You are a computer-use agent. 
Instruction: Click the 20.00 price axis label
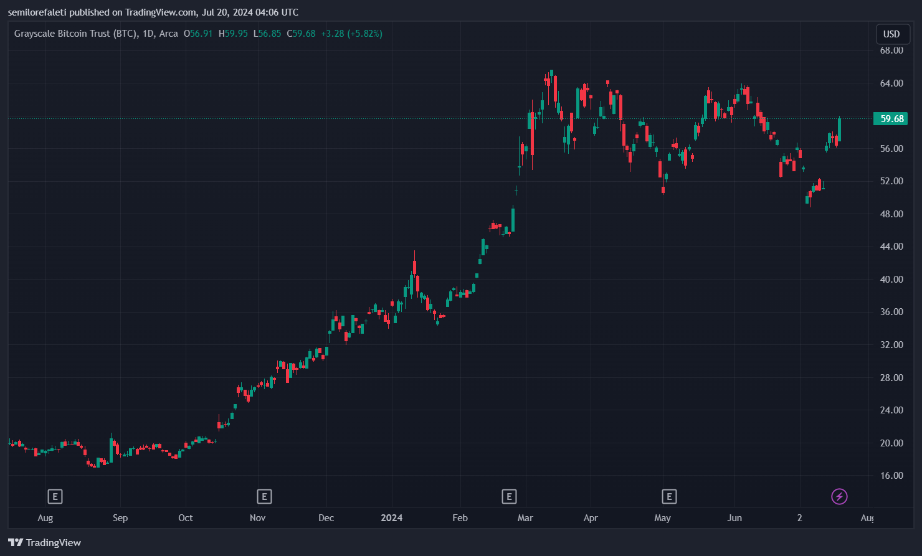click(891, 443)
